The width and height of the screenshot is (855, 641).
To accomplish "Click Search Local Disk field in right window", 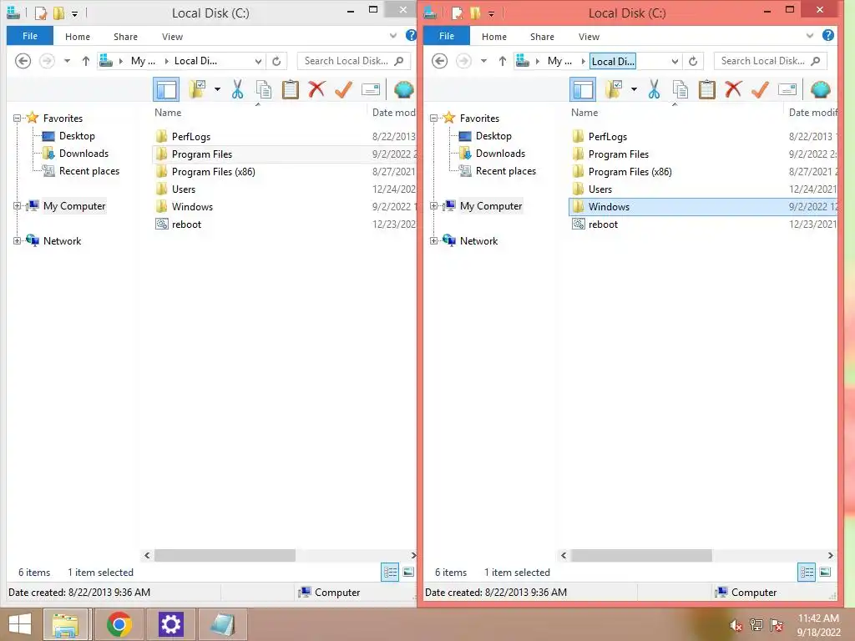I will (x=771, y=61).
